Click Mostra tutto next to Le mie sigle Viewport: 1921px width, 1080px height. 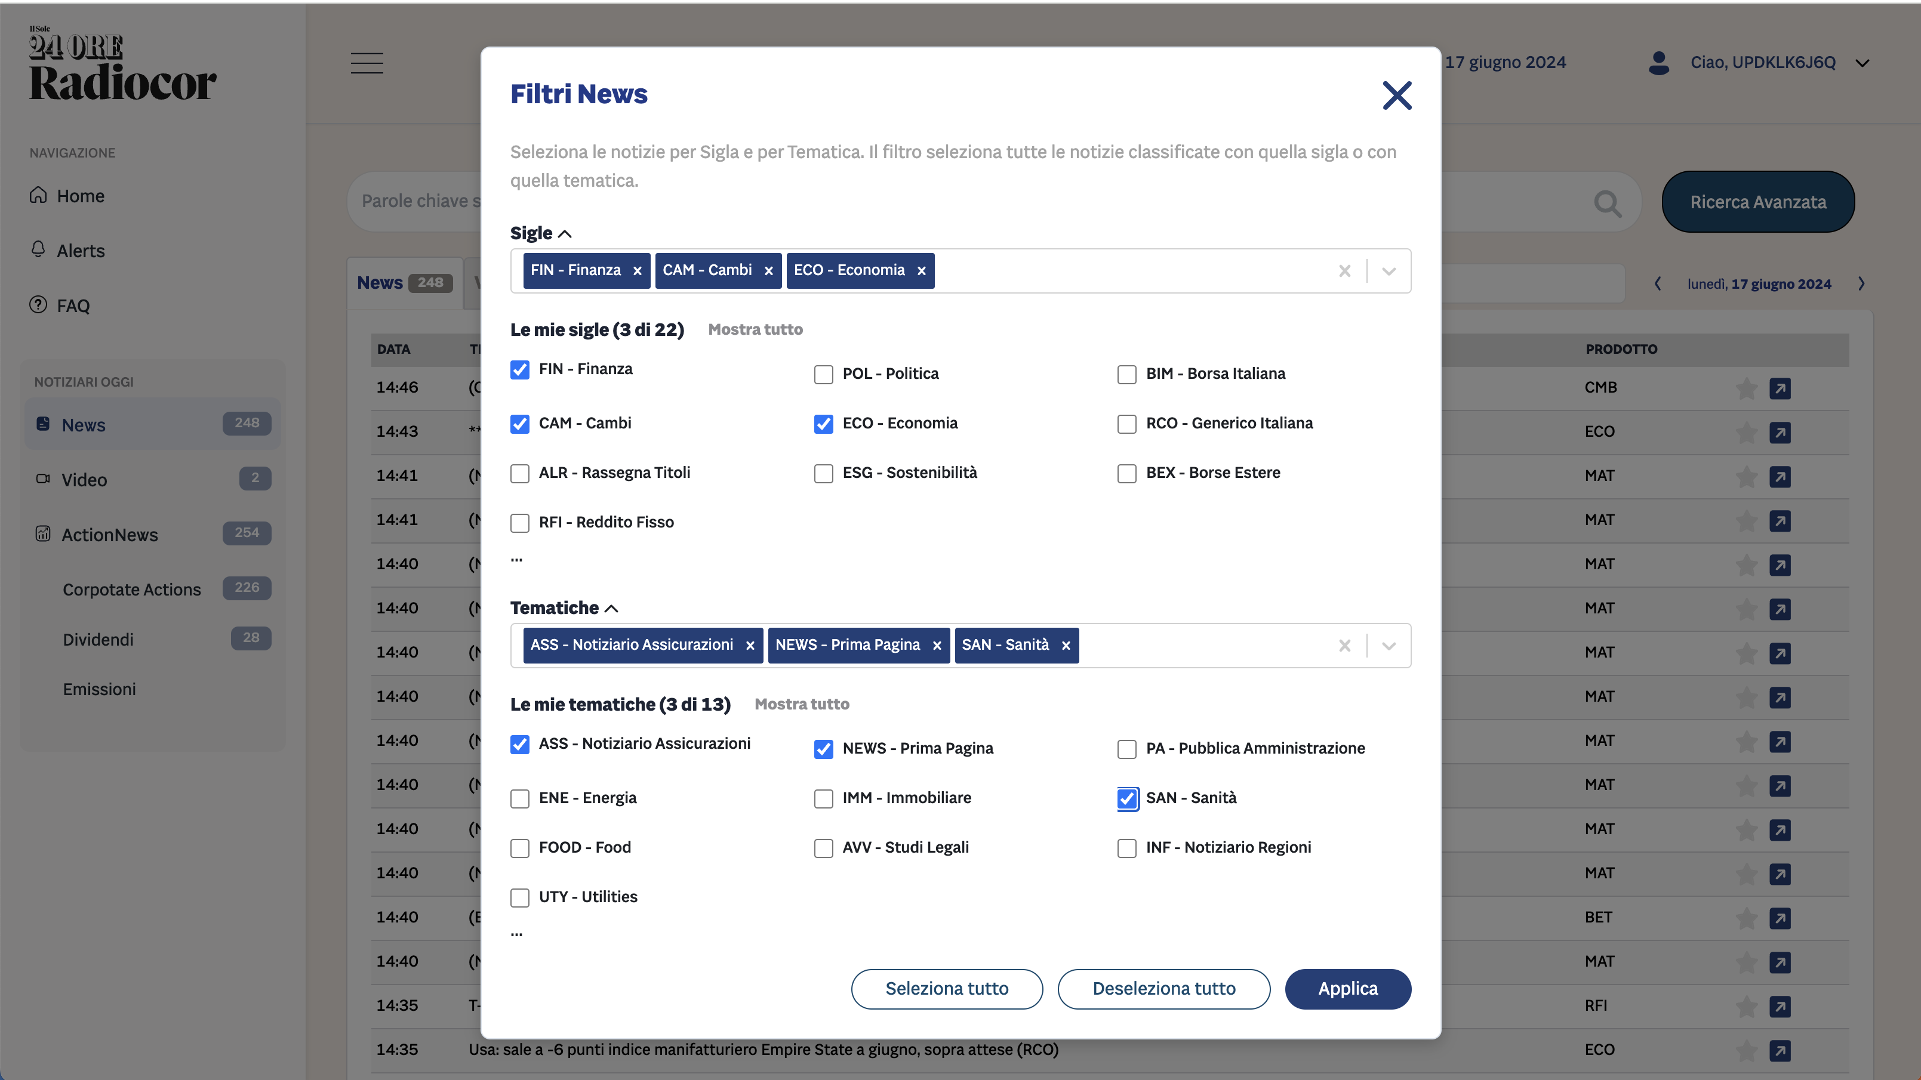(755, 329)
